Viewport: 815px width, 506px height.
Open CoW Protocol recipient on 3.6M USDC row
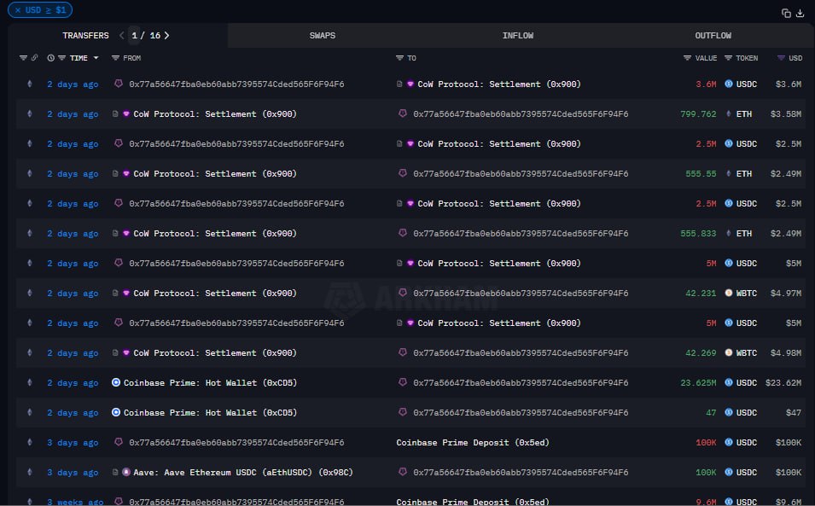[x=499, y=84]
